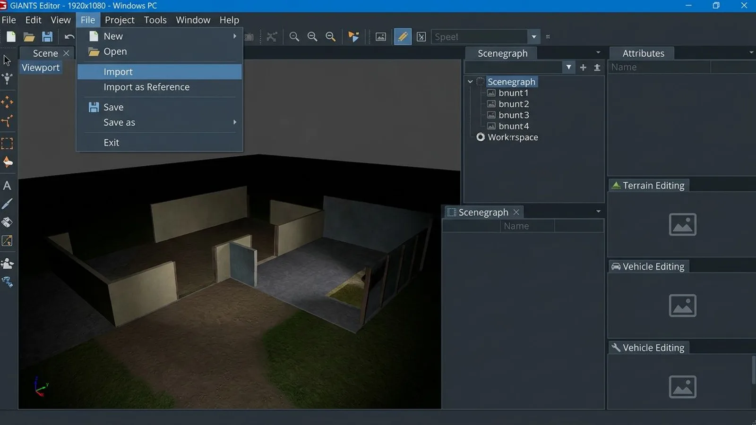Screen dimensions: 756x425
Task: Open the upper Scenegraph panel options arrow
Action: [598, 52]
